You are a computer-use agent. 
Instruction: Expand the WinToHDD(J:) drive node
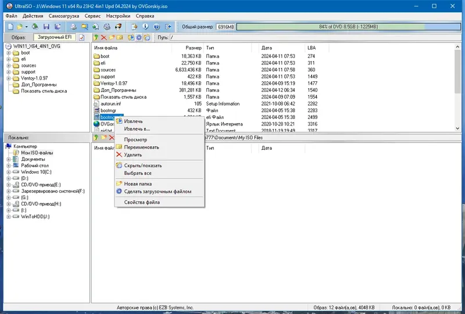coord(9,216)
